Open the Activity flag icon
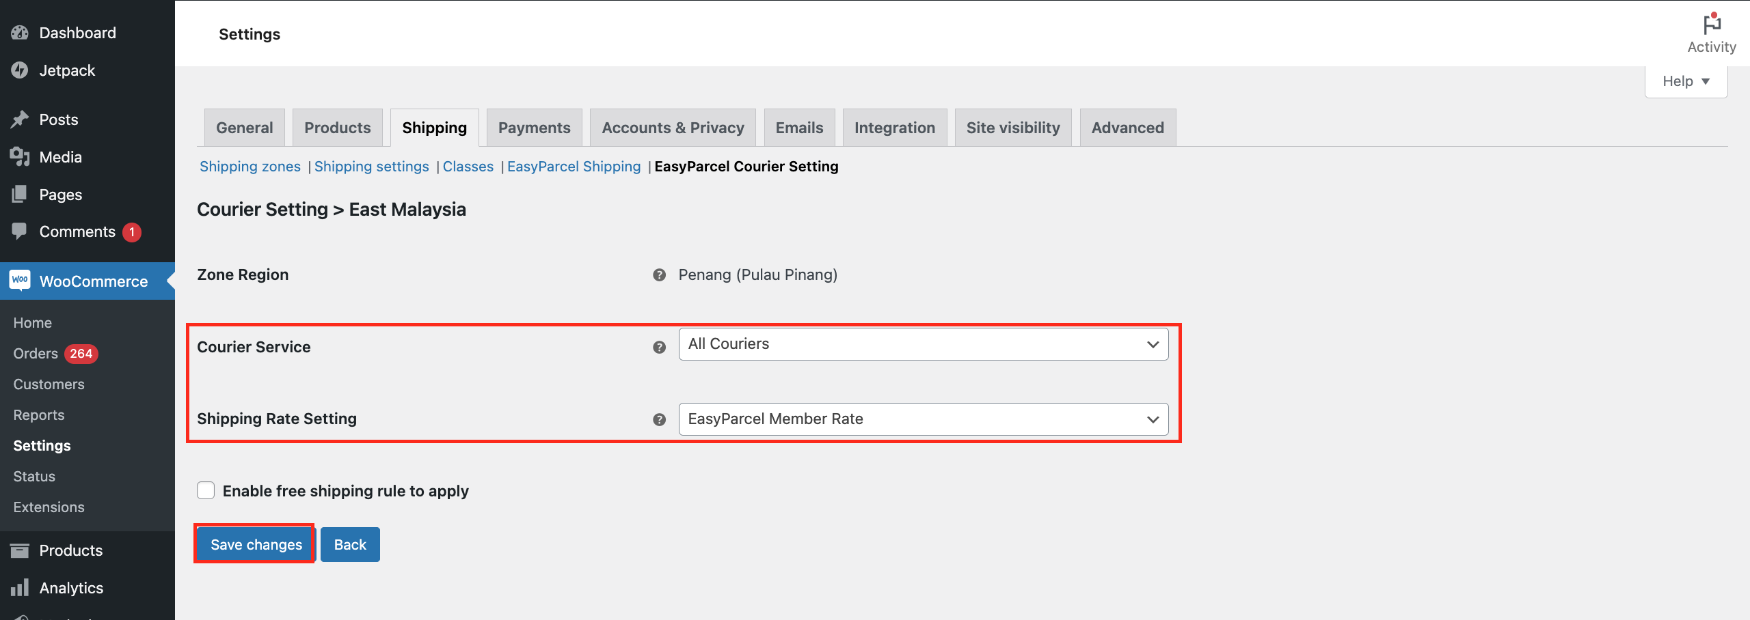Image resolution: width=1750 pixels, height=620 pixels. click(x=1712, y=24)
